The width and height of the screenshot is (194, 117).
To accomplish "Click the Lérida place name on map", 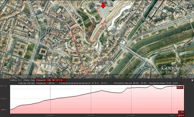I will [x=102, y=63].
